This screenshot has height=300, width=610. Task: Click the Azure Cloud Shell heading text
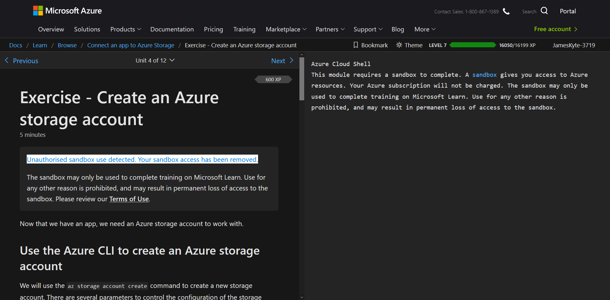[x=341, y=64]
